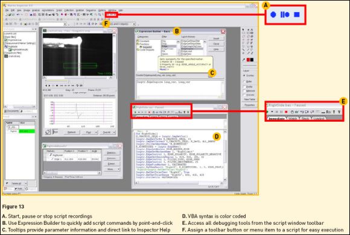Click the Insert button in Expression Builder
Viewport: 350px width, 235px height.
(x=216, y=39)
